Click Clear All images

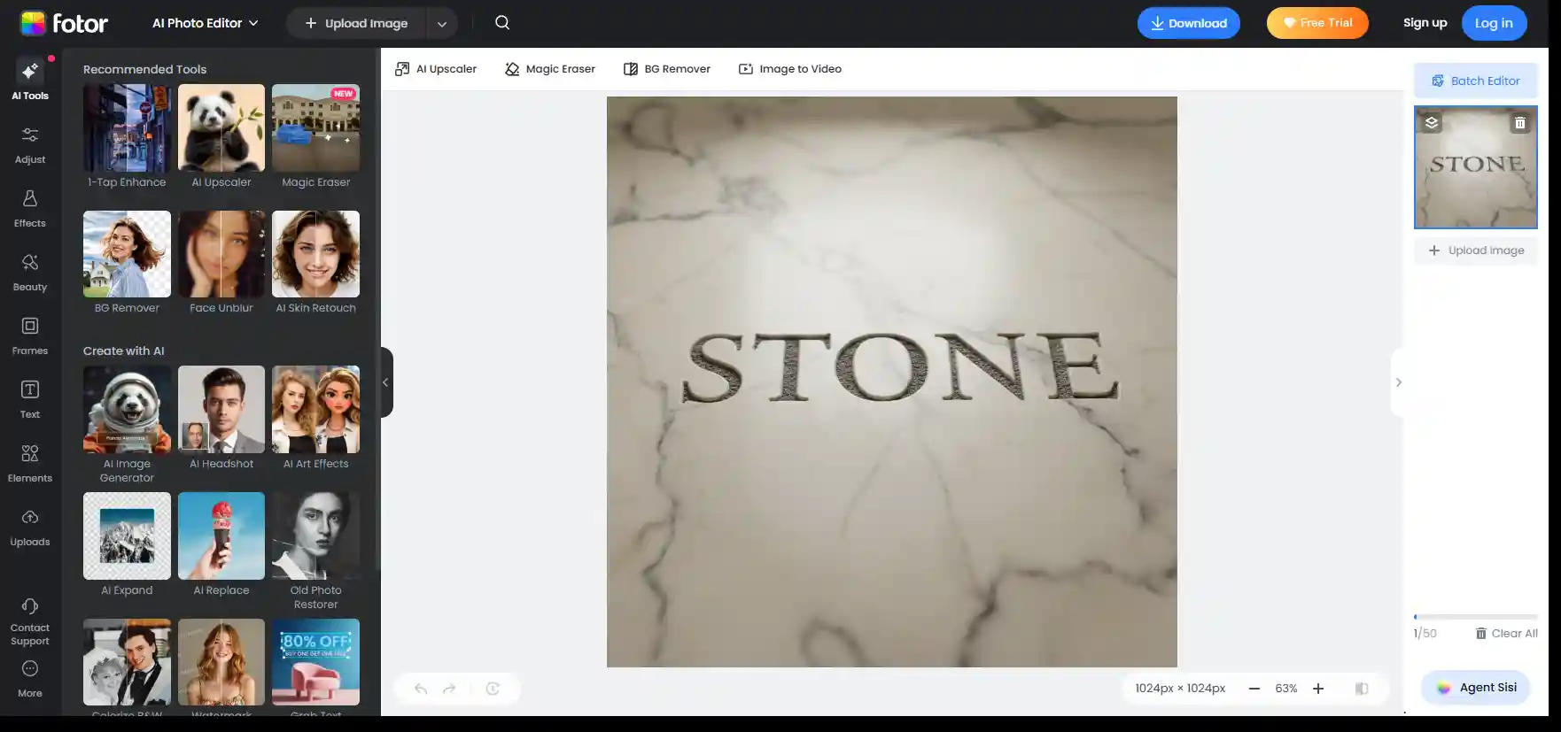tap(1506, 633)
